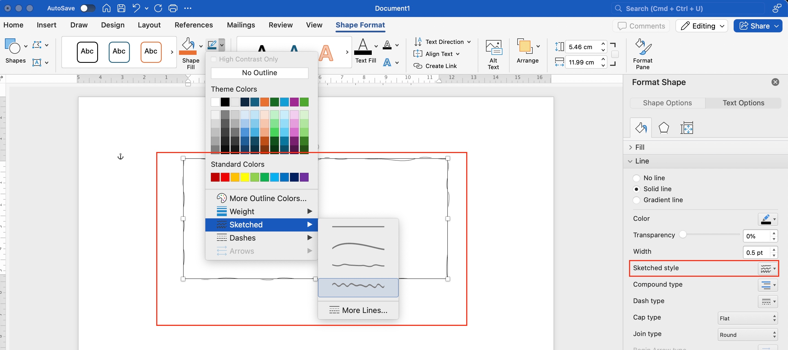Open the Sketched style dropdown in Format Shape

[768, 269]
